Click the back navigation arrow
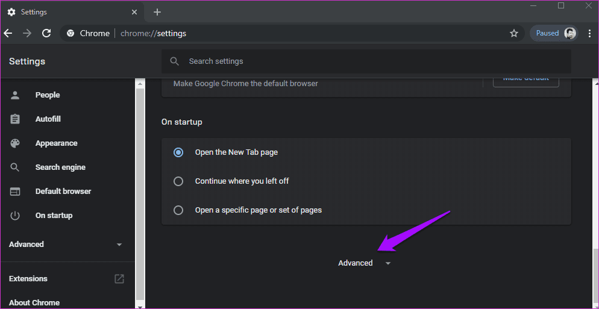This screenshot has width=599, height=309. pos(8,33)
